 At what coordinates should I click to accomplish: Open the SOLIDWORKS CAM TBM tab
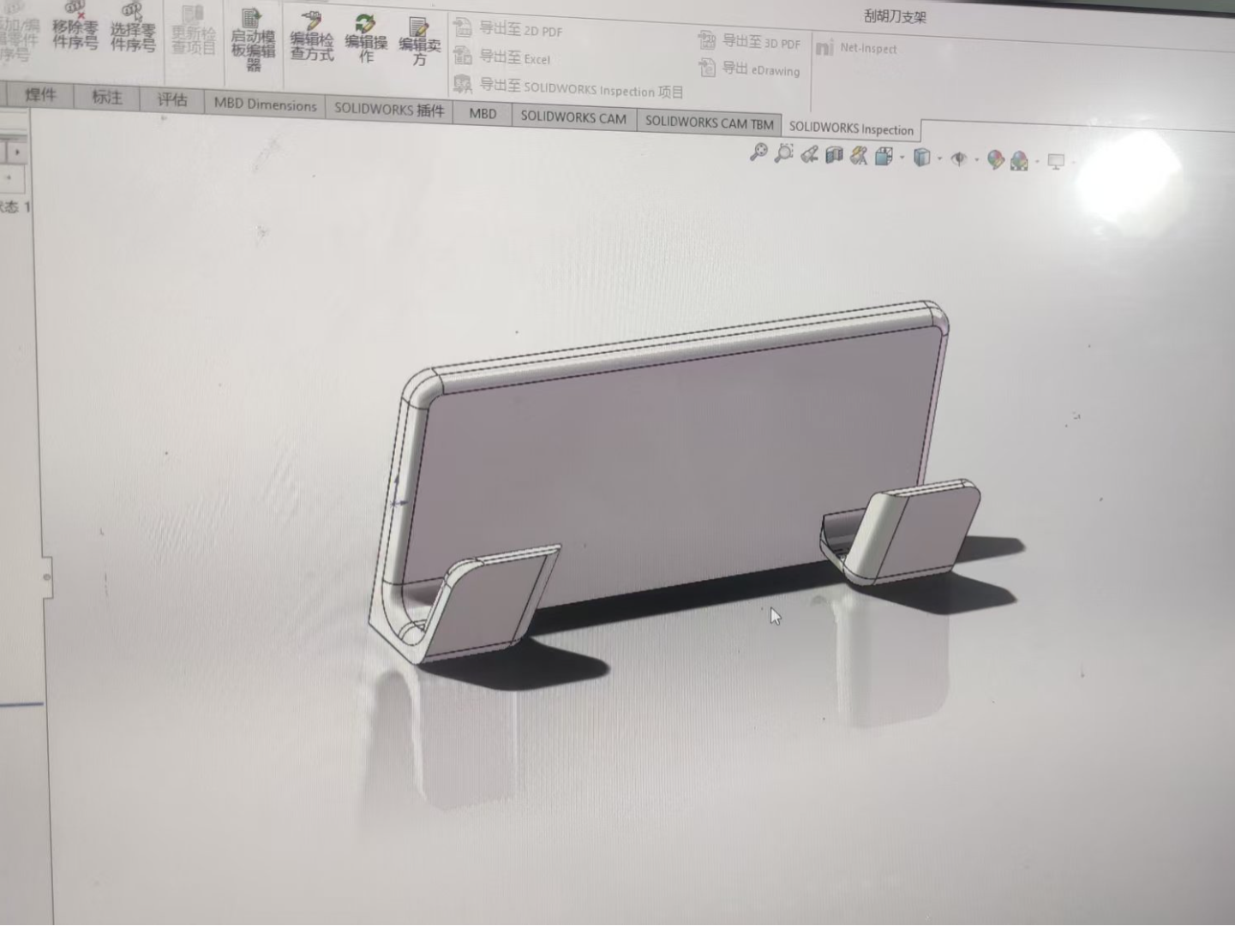(709, 122)
